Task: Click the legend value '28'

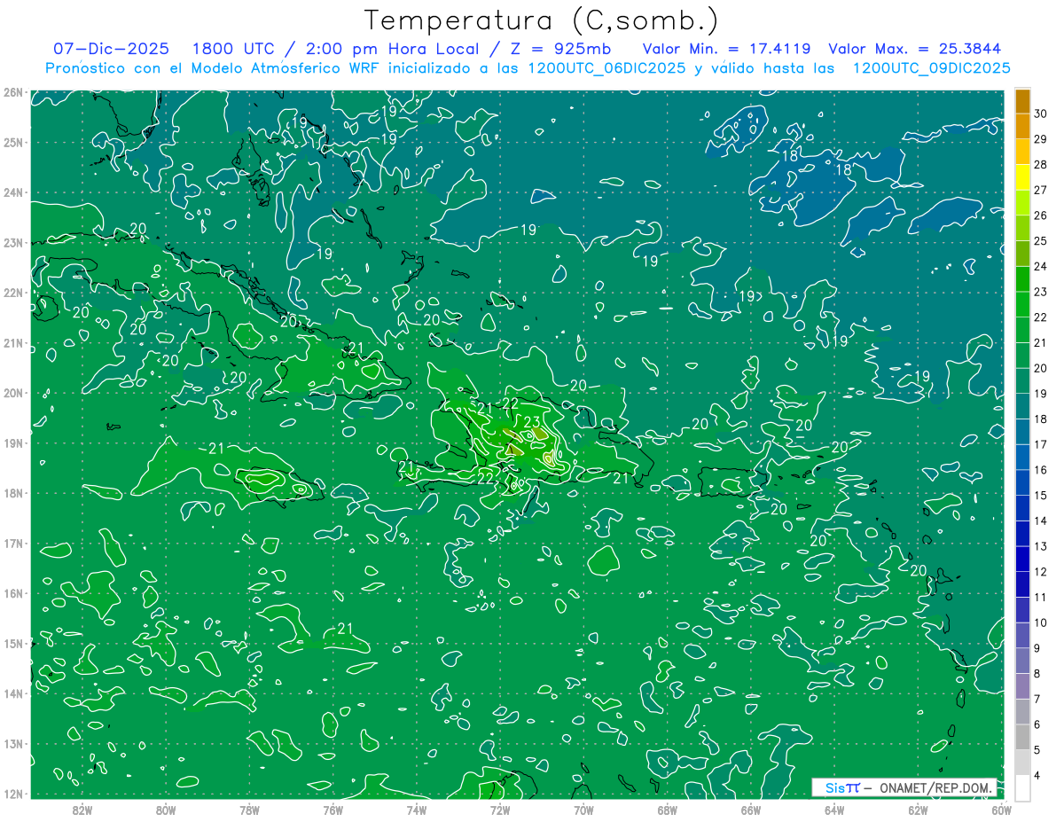Action: point(1040,165)
